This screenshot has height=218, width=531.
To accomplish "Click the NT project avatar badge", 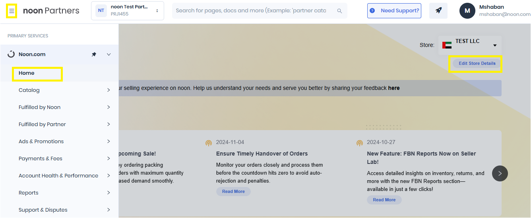I will (101, 11).
